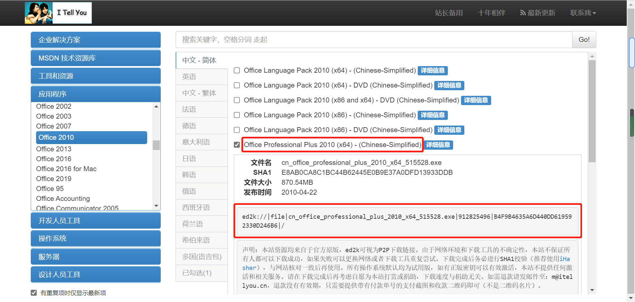Check Office Language Pack 2010 (x86) non-DVD
The image size is (635, 302).
[237, 115]
